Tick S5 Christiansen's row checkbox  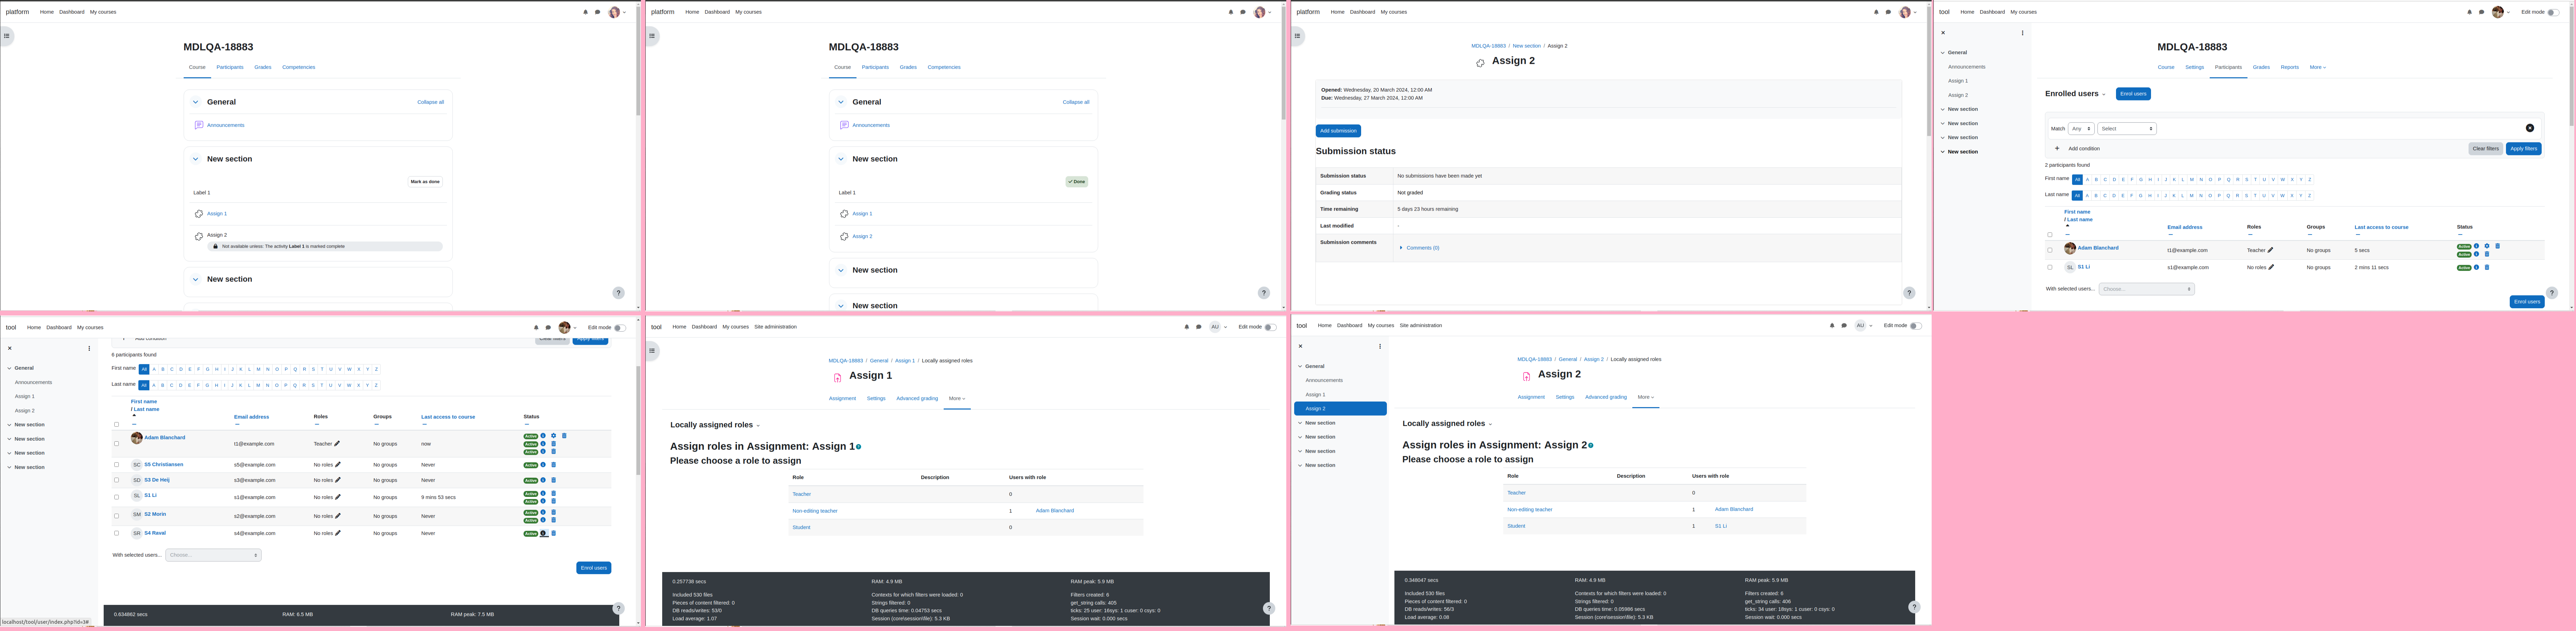point(116,464)
